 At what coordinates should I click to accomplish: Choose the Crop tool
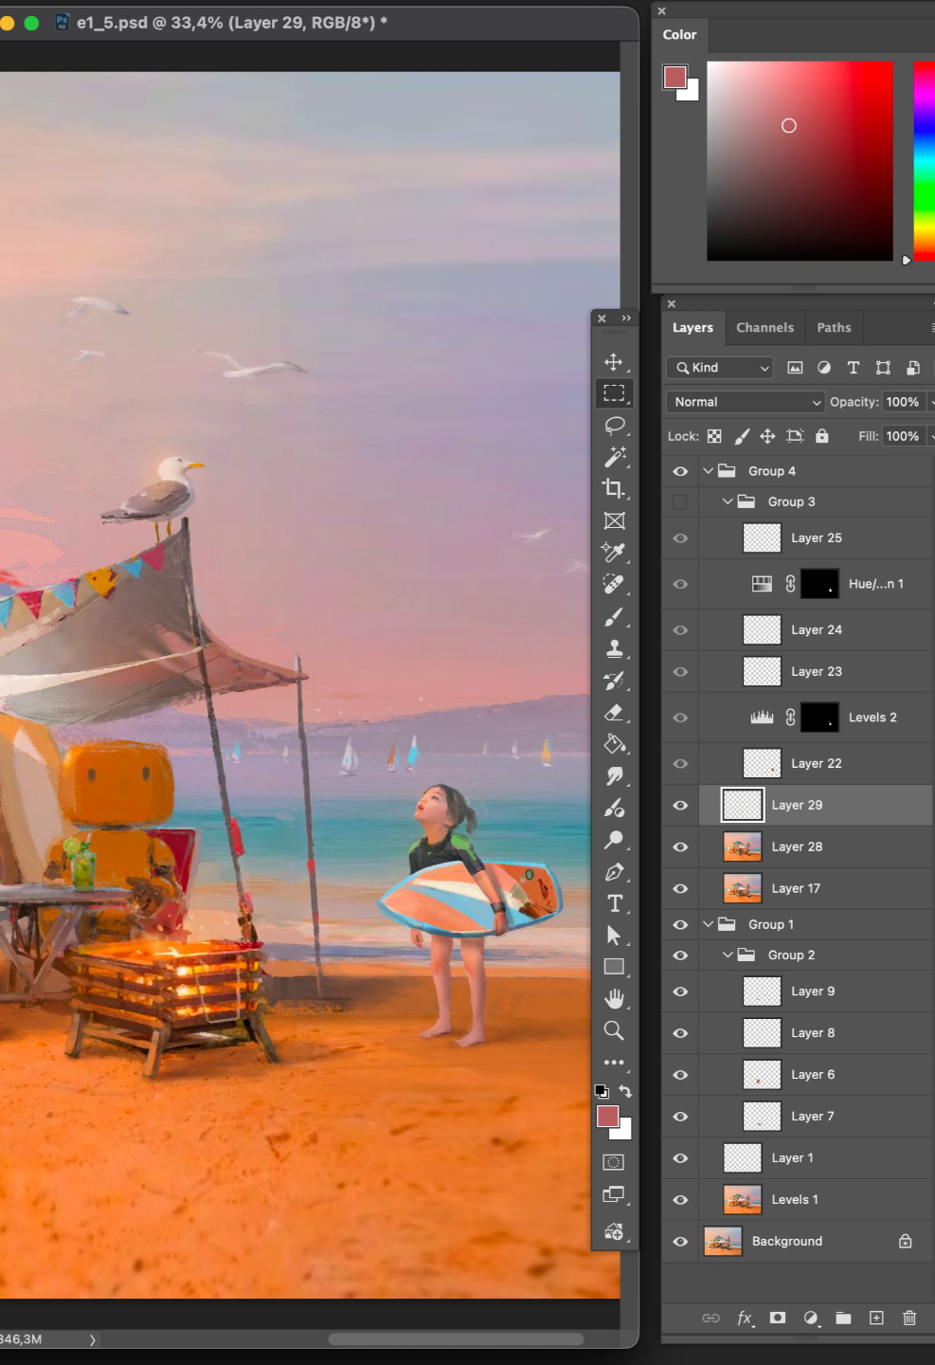(614, 489)
